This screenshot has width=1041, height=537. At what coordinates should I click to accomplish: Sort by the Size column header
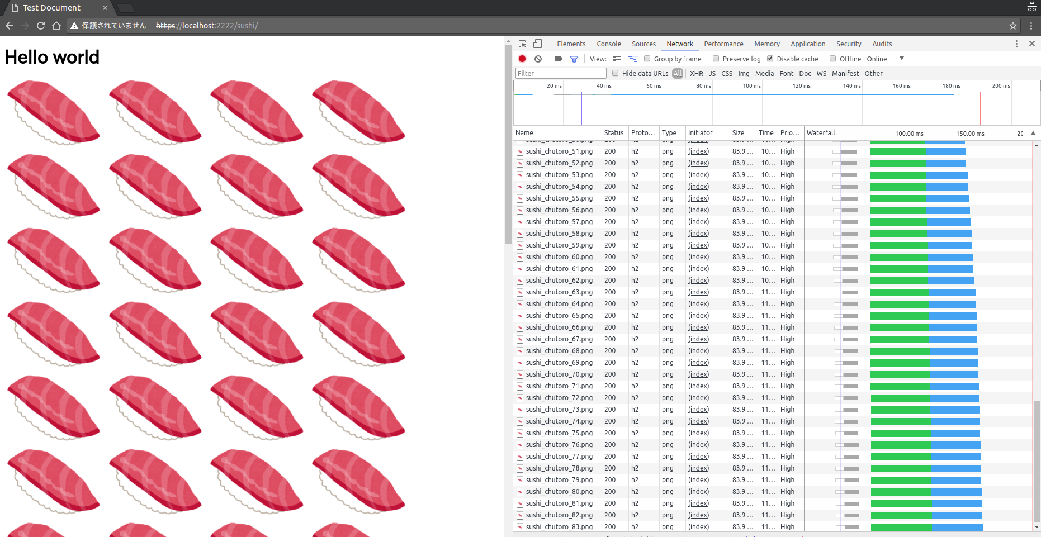(743, 133)
